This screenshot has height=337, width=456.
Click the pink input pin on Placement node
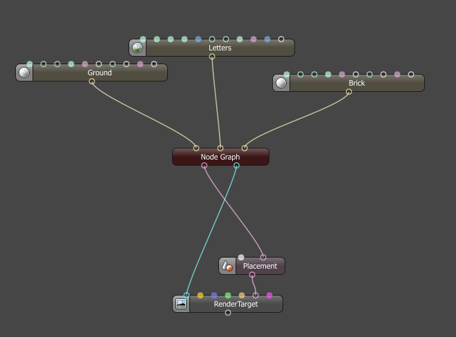coord(263,258)
